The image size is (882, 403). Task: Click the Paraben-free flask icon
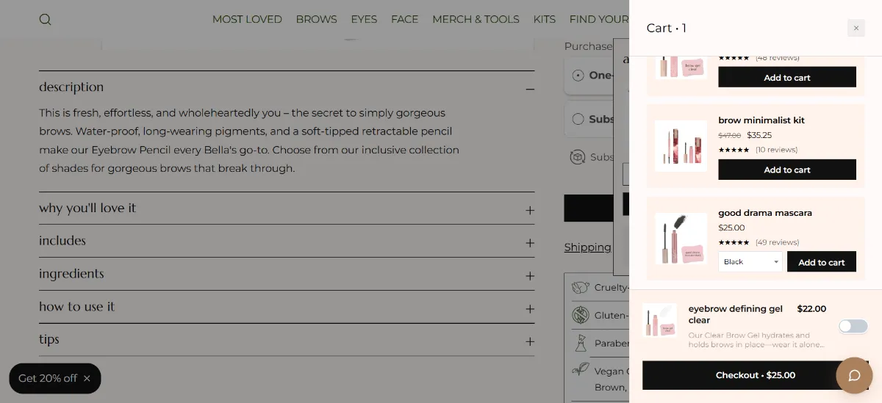point(581,343)
